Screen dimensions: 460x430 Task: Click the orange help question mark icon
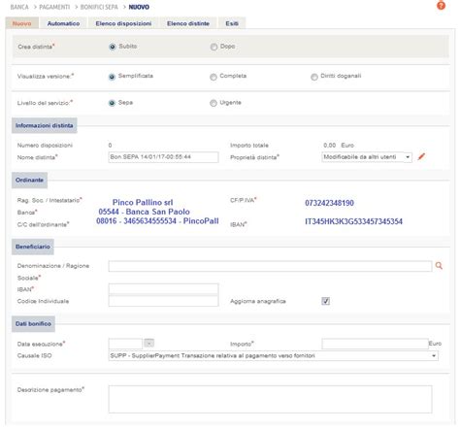click(x=441, y=5)
